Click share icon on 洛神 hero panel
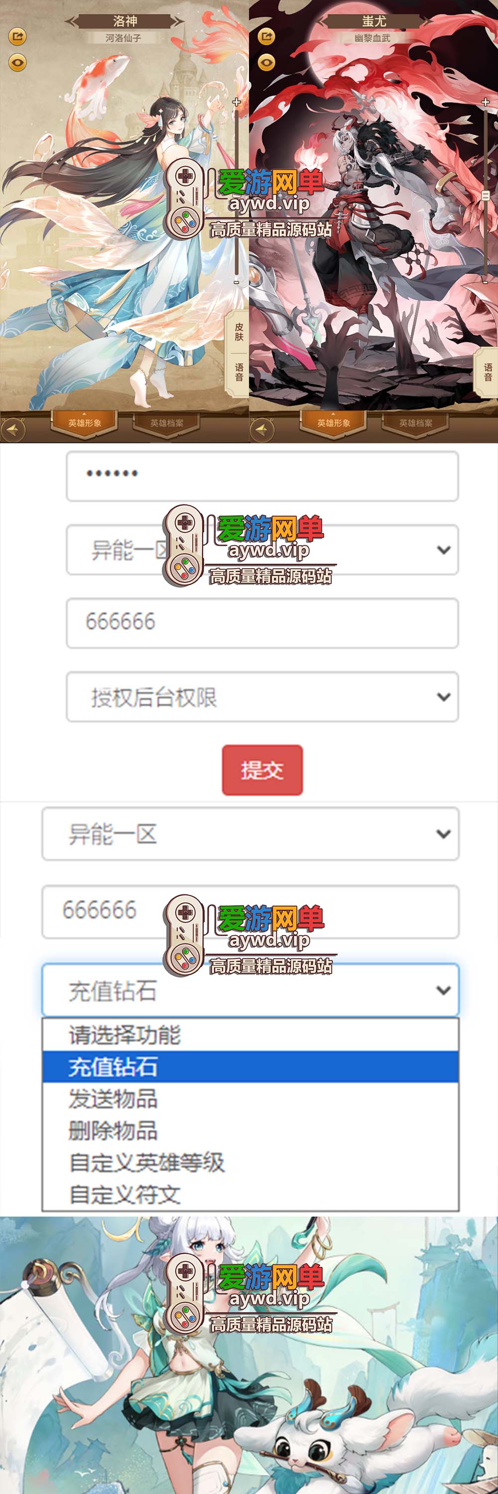 point(17,36)
